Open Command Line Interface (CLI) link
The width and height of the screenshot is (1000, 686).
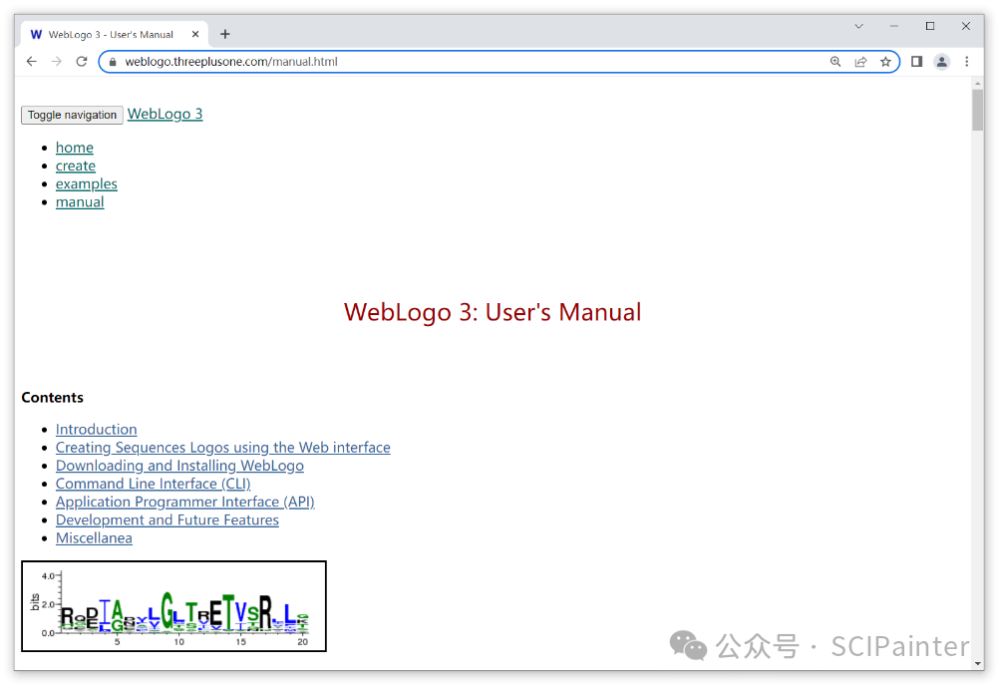pos(153,484)
